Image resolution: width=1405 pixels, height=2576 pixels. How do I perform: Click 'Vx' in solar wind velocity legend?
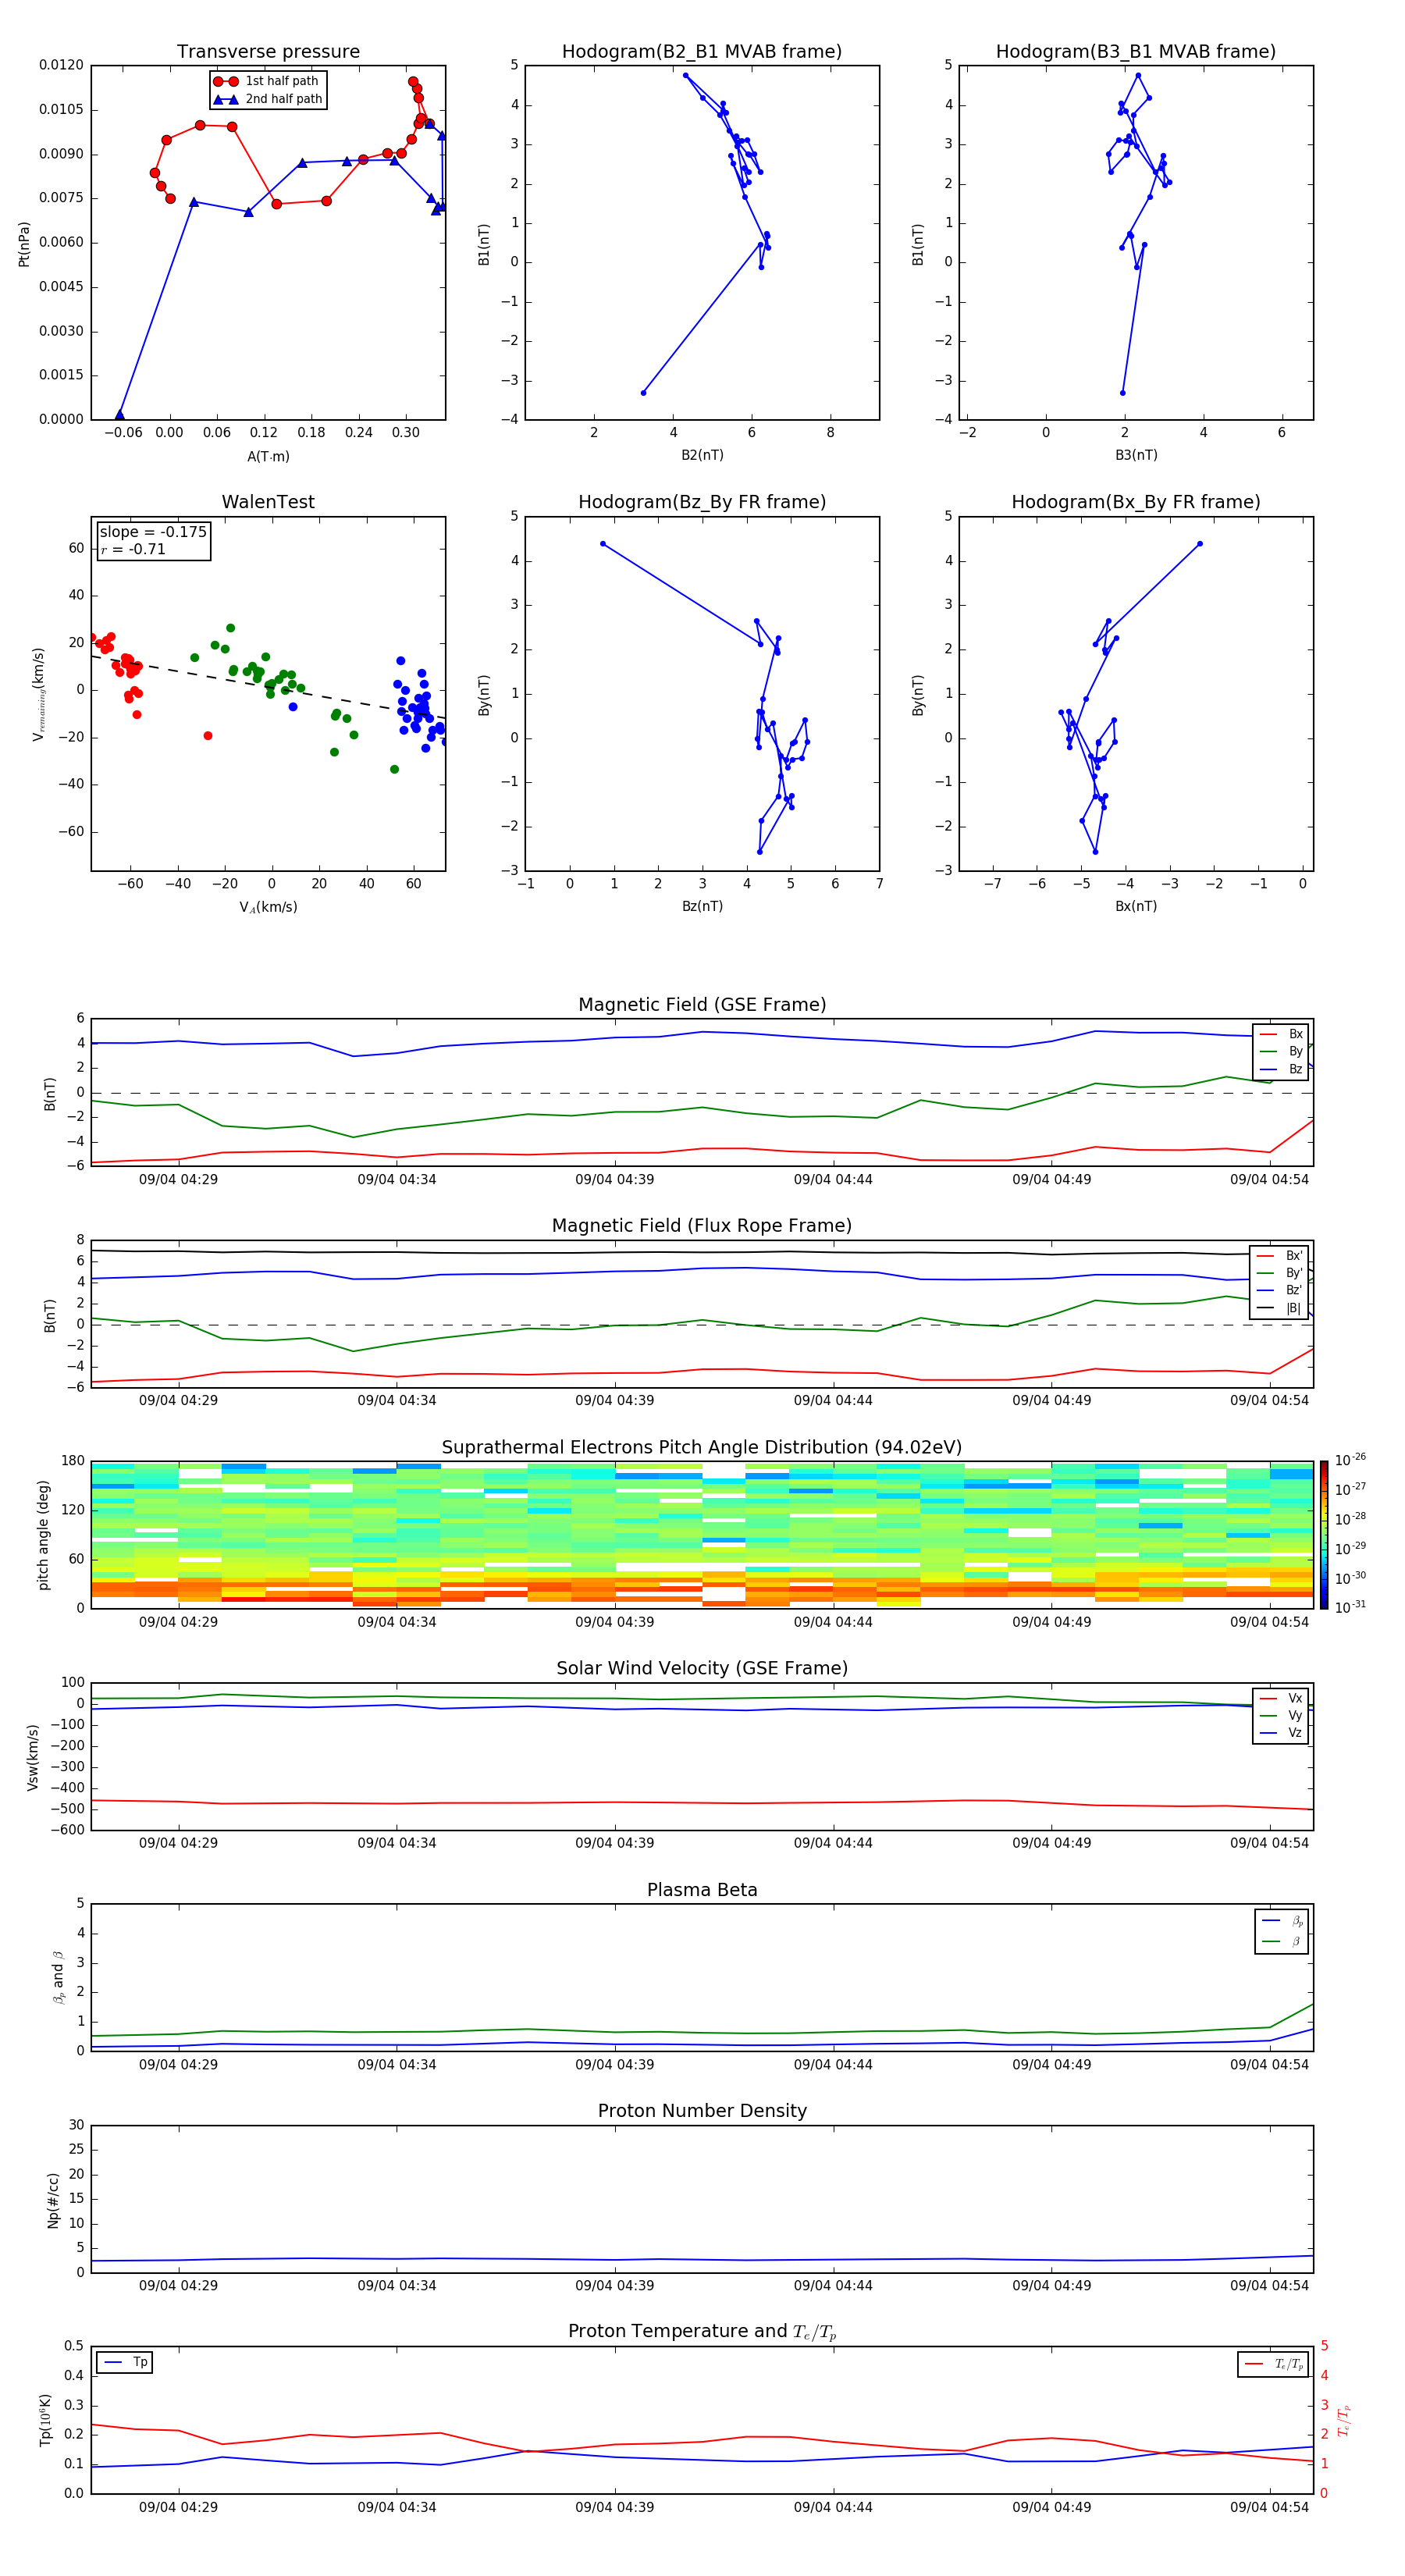(1282, 1698)
